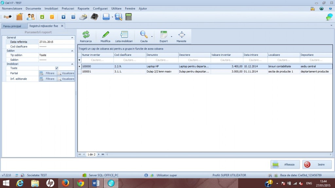The width and height of the screenshot is (335, 188).
Task: Click the Windows Start button
Action: pos(6,183)
